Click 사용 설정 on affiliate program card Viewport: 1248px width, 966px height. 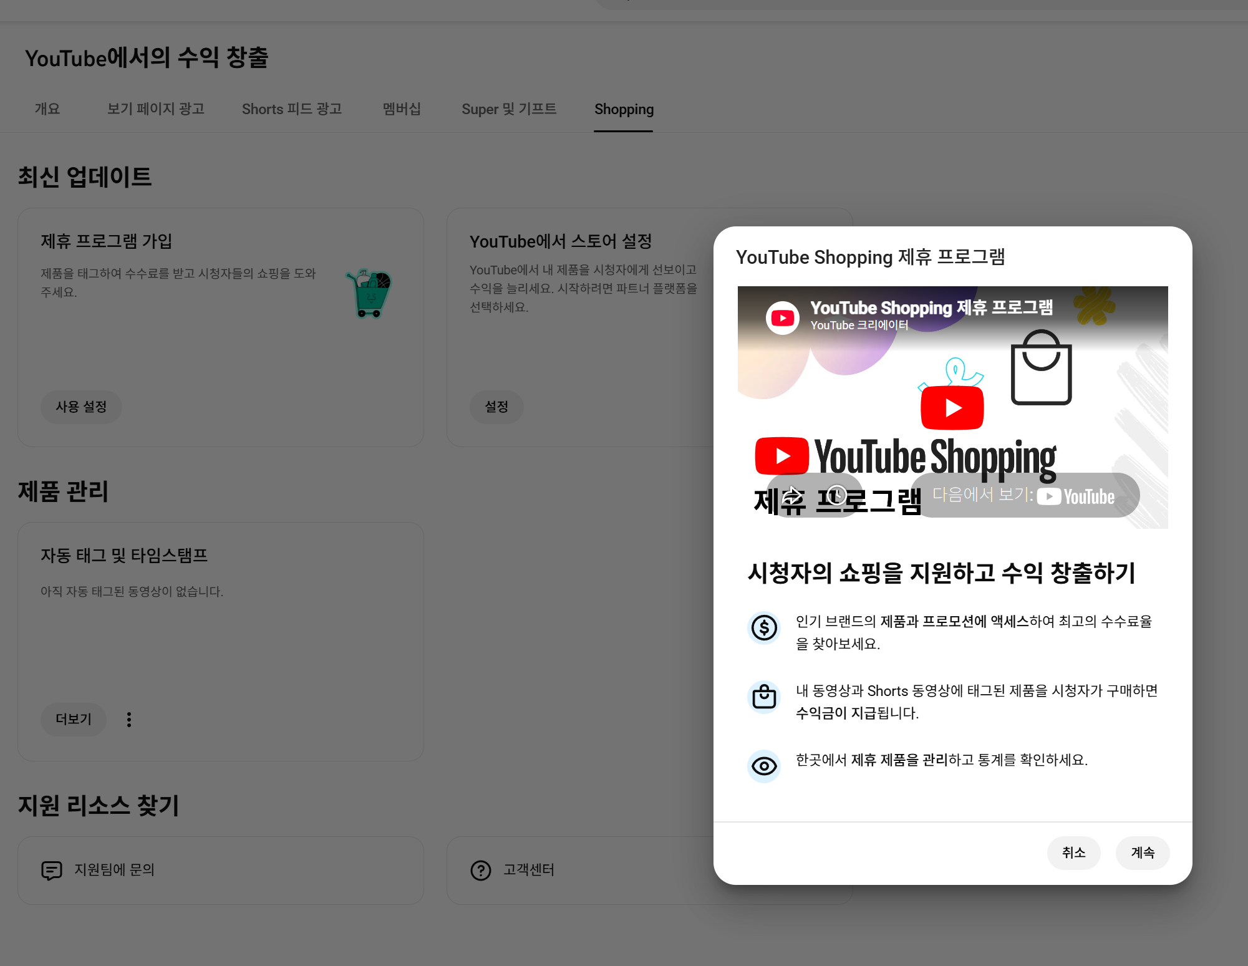click(81, 407)
